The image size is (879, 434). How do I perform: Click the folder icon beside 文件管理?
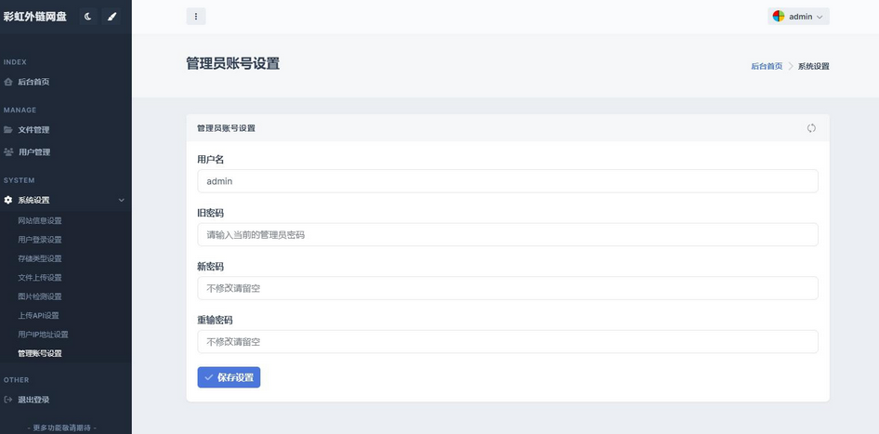7,129
